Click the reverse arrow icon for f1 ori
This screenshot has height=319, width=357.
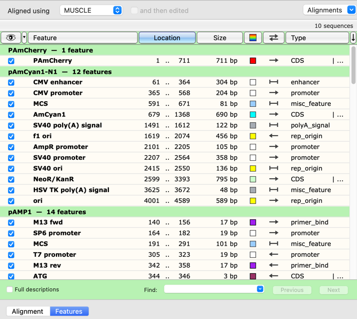(273, 136)
